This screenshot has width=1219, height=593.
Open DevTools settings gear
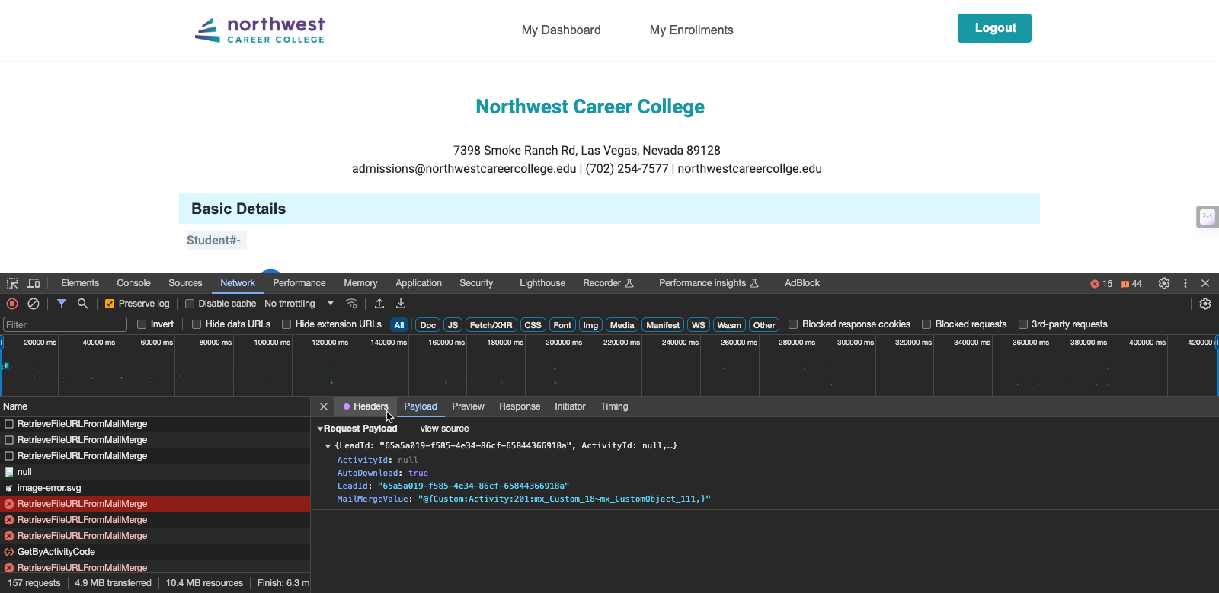[x=1164, y=283]
